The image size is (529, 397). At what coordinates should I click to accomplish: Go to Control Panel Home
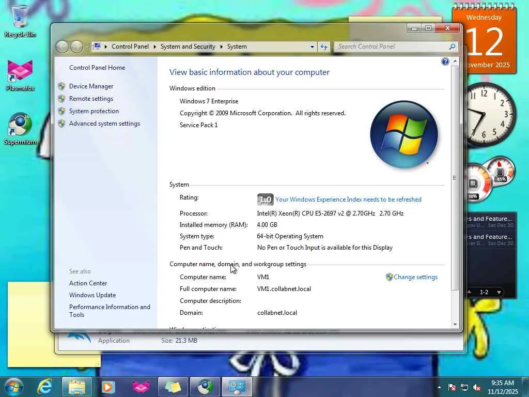[97, 68]
